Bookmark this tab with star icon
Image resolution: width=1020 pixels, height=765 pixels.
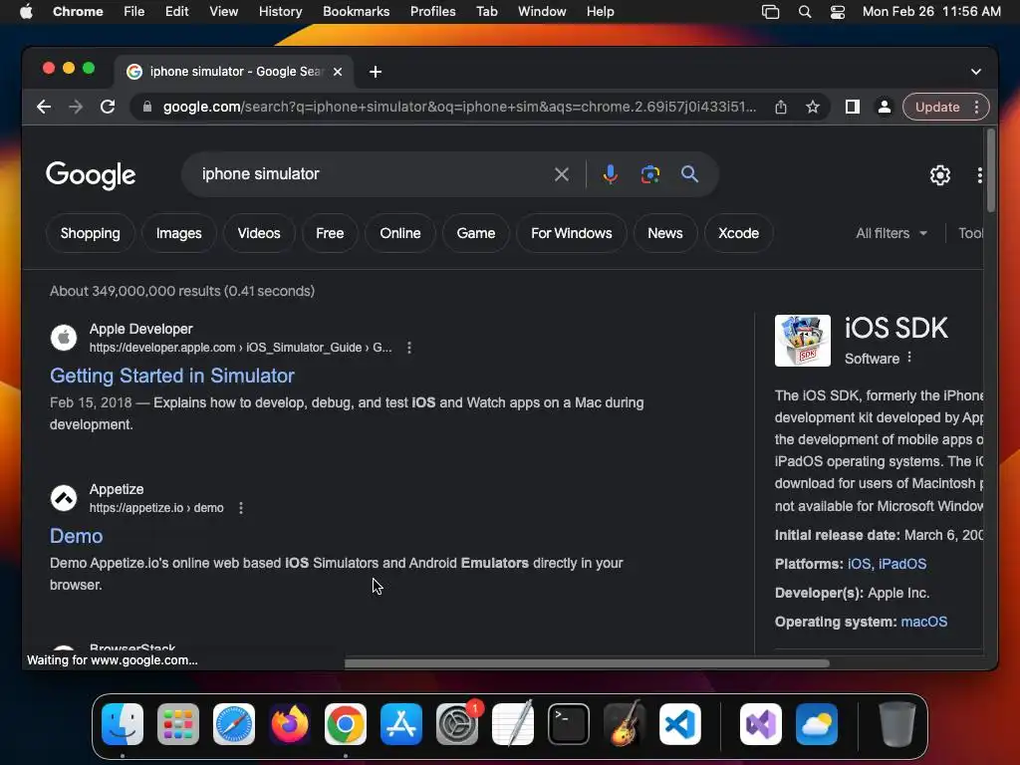[813, 107]
